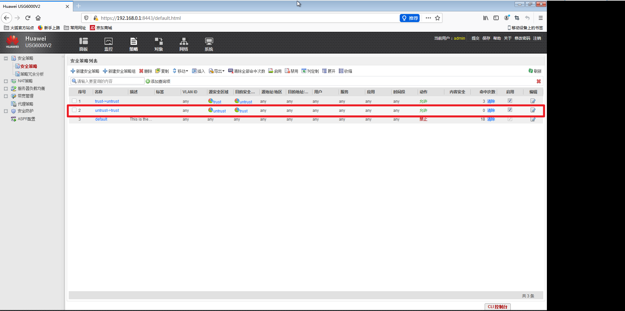Viewport: 625px width, 311px height.
Task: Expand the 安全防护 tree node
Action: click(x=6, y=111)
